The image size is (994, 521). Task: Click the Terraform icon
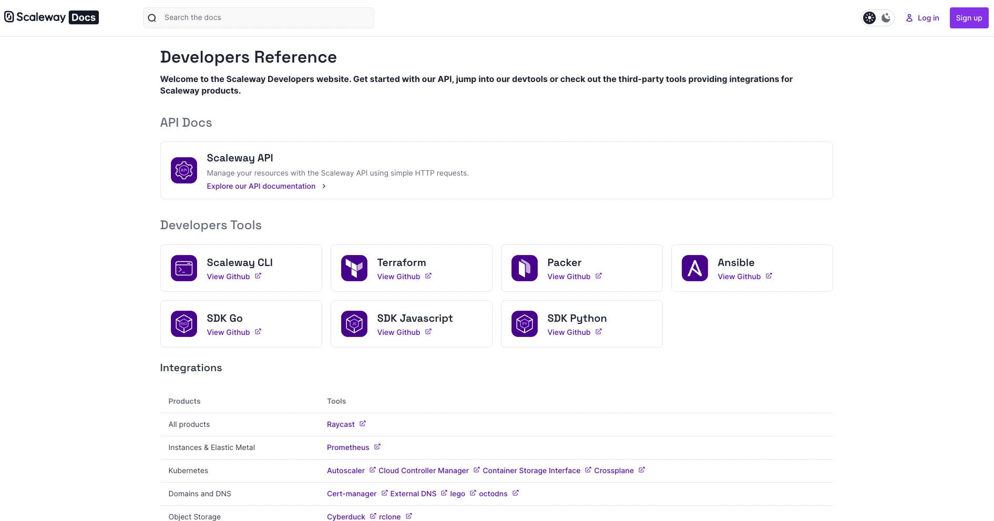pyautogui.click(x=354, y=268)
